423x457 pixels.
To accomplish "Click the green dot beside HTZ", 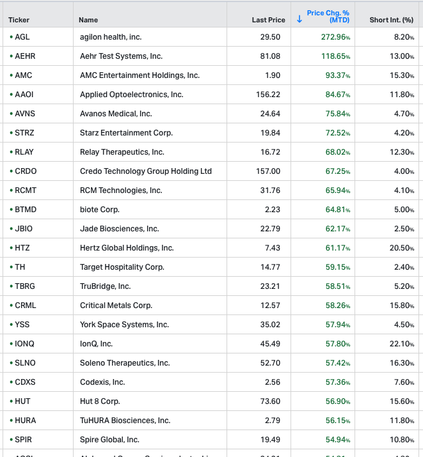I will tap(11, 248).
